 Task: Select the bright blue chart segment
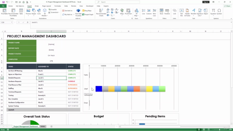tap(99, 89)
